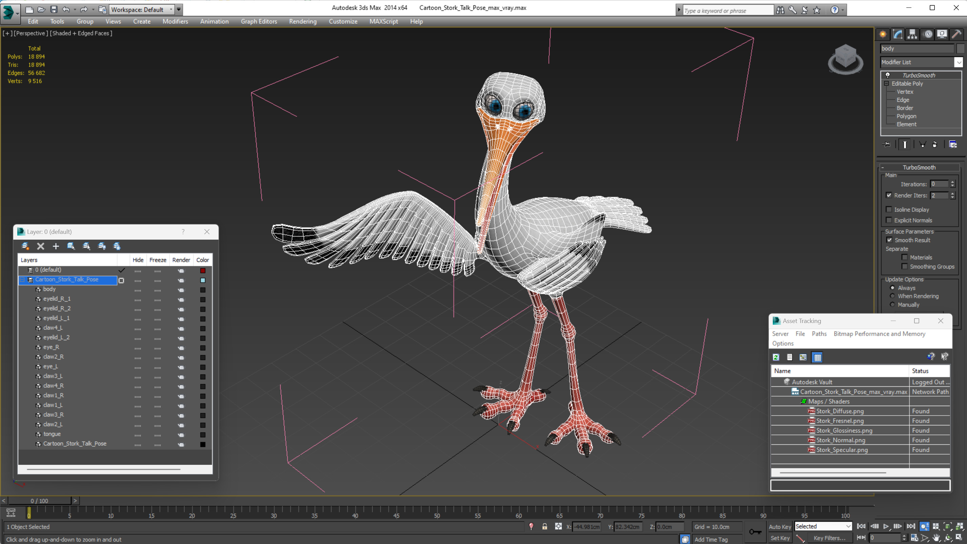Open the Display command panel tab

(x=942, y=34)
